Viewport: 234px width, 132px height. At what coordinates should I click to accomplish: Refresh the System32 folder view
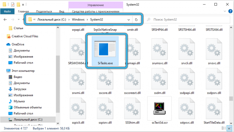136,20
